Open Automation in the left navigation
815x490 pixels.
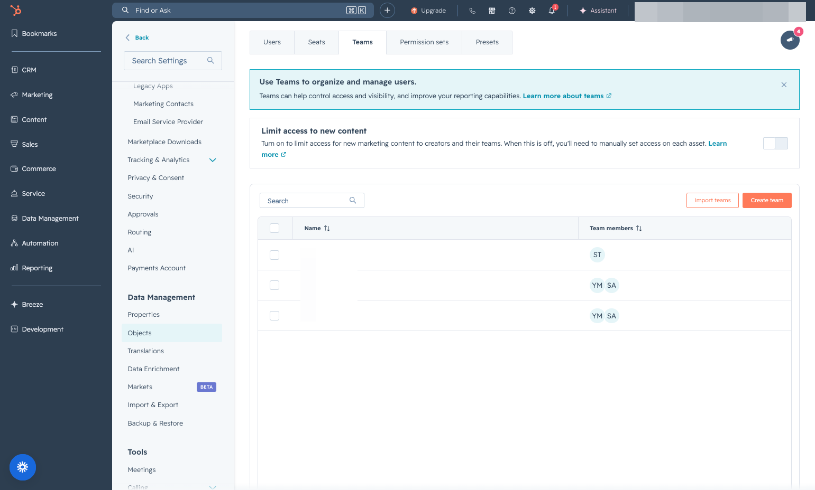coord(34,243)
